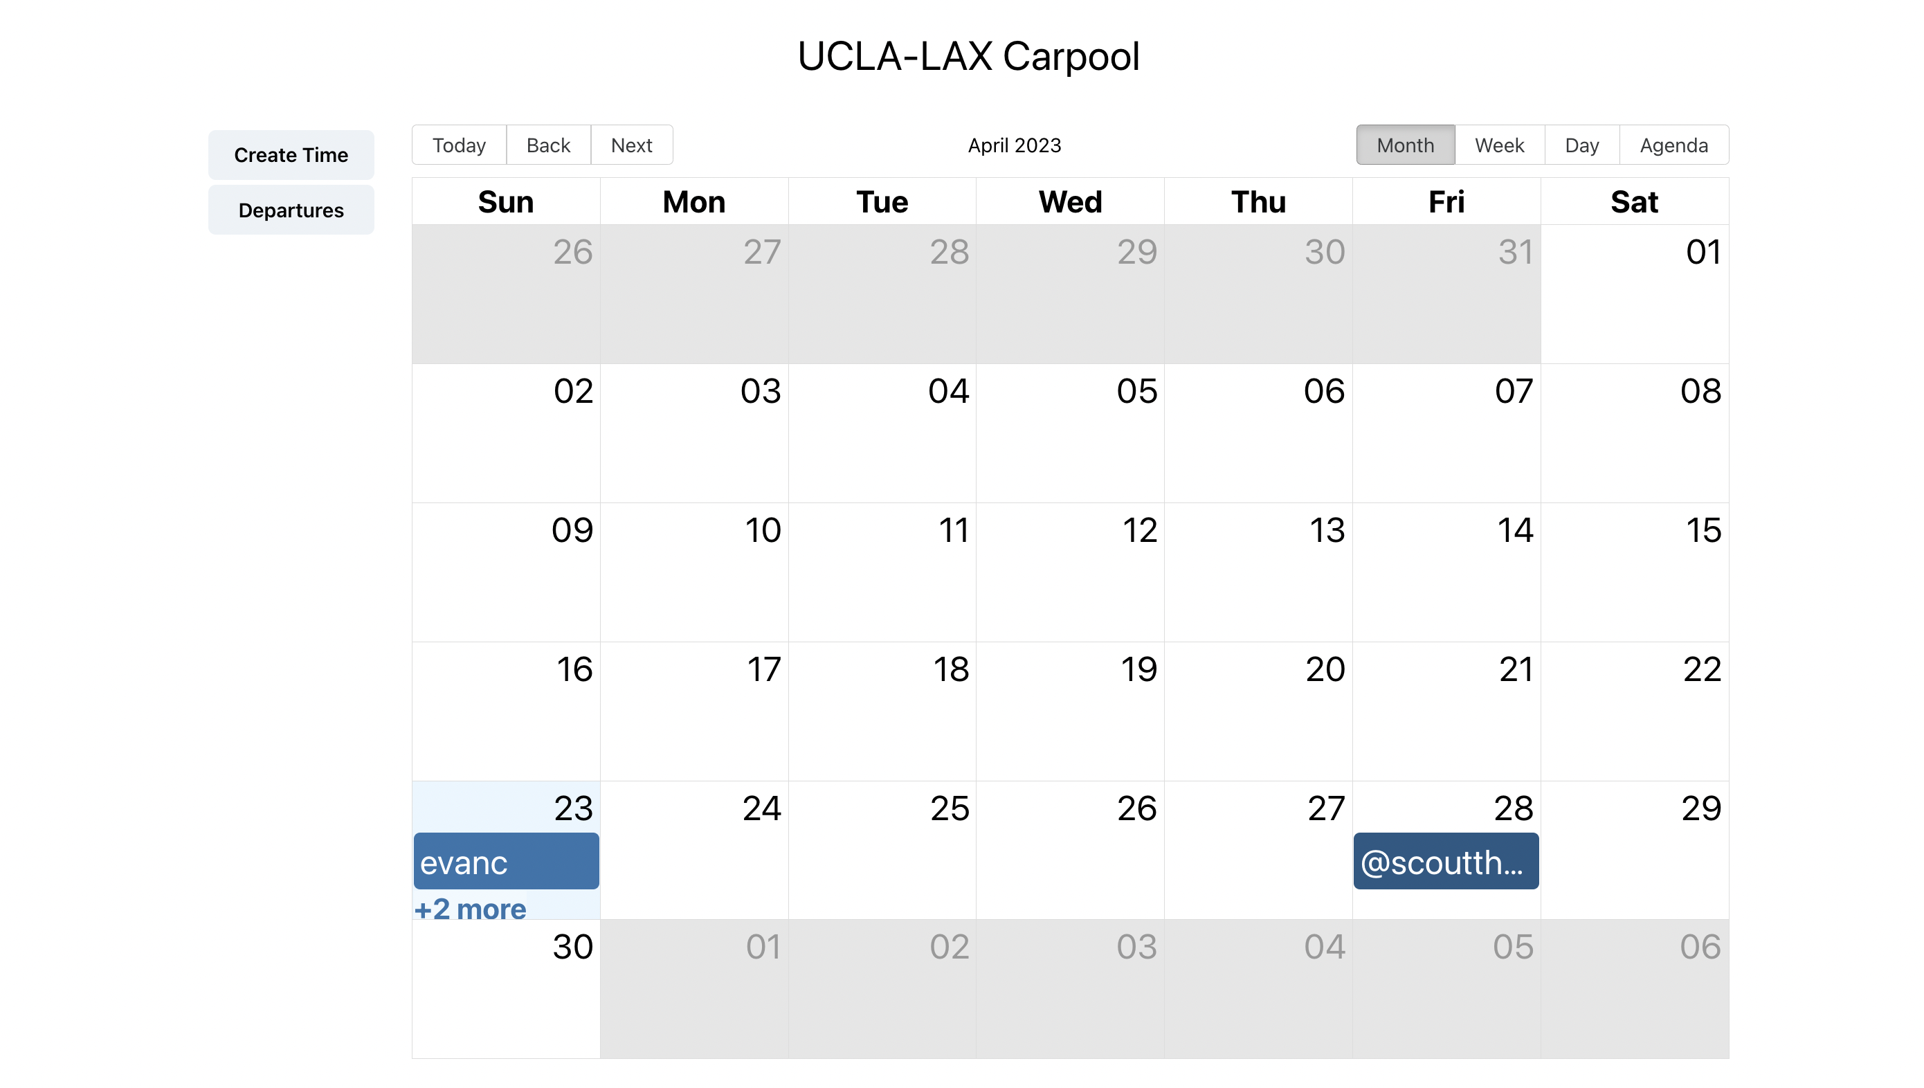Click the Wed column header
Screen dimensions: 1924x1088
tap(1070, 202)
